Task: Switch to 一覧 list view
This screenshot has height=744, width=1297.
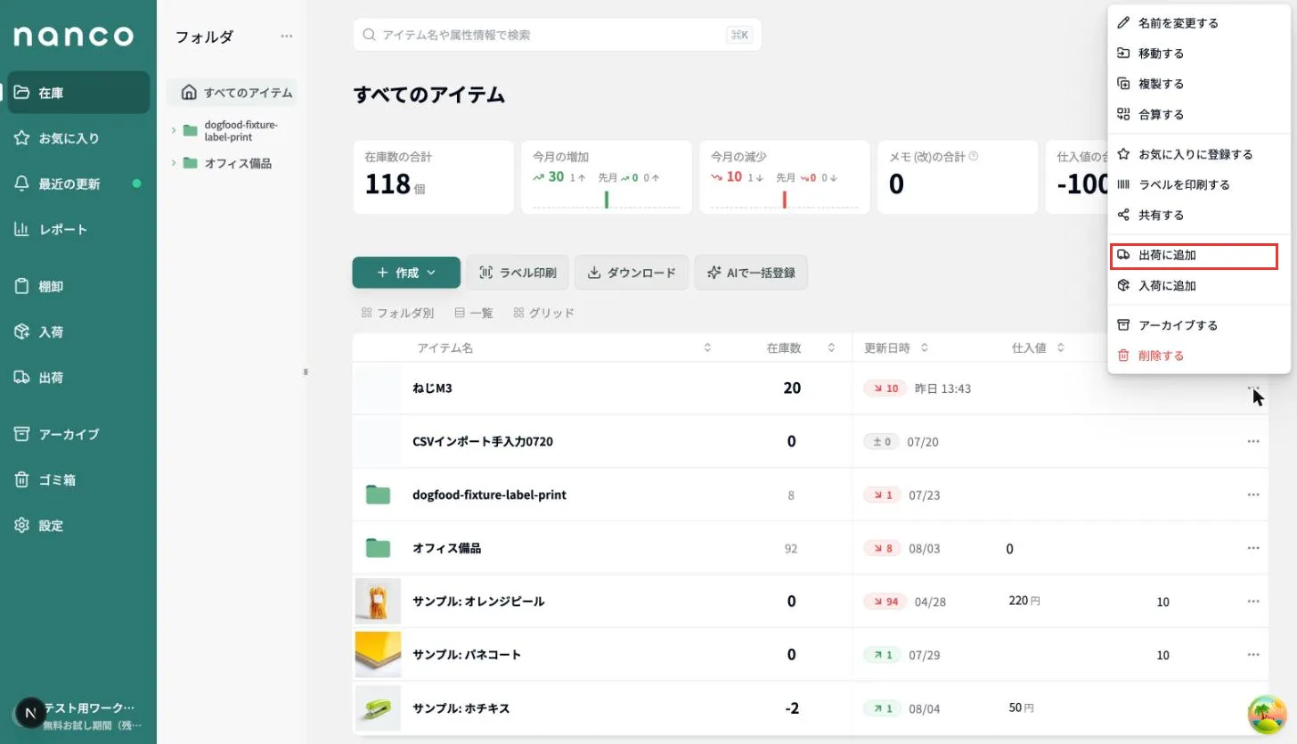Action: pos(474,313)
